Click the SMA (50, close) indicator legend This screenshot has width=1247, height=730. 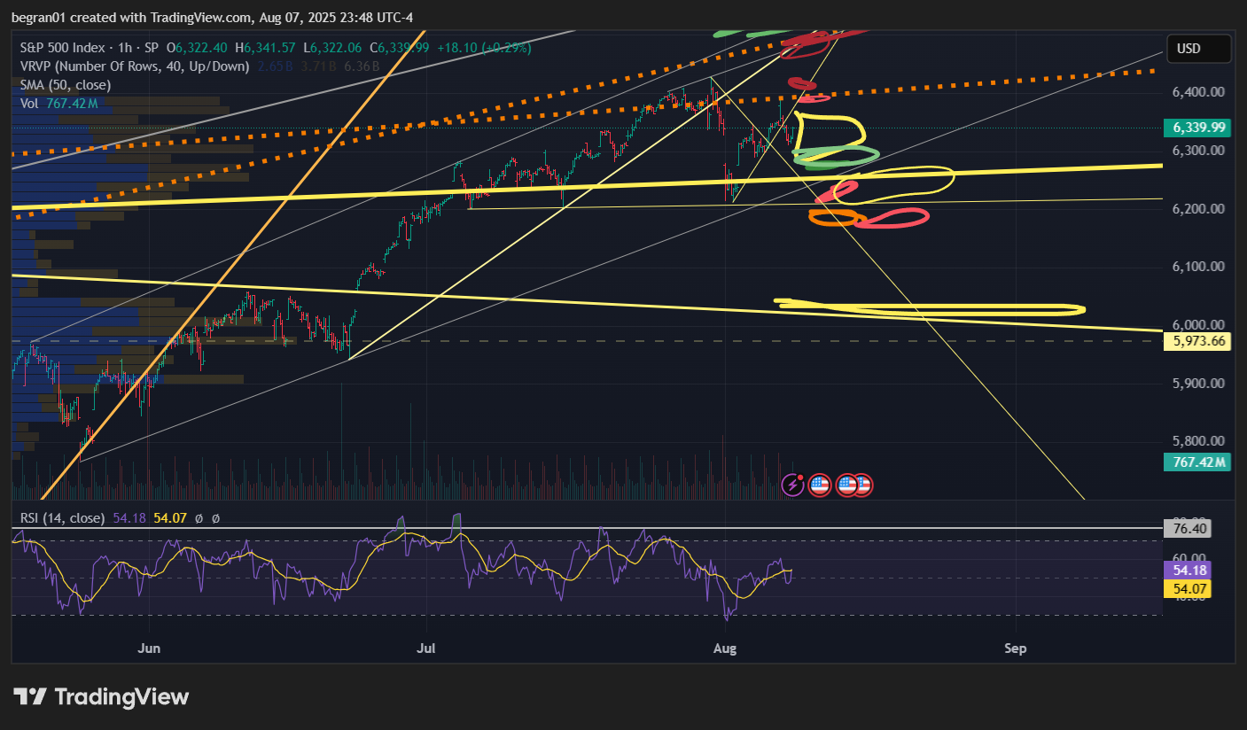click(x=65, y=85)
